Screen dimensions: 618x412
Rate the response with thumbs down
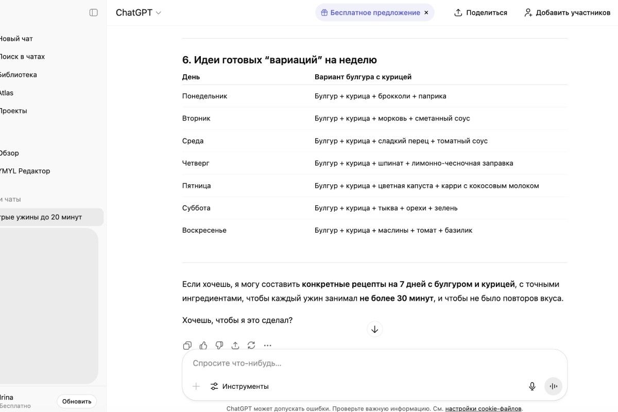click(219, 345)
